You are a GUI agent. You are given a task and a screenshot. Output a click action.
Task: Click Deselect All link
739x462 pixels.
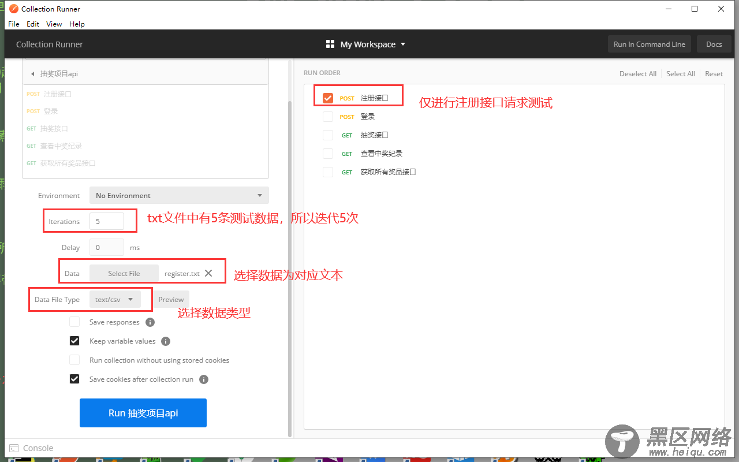638,74
